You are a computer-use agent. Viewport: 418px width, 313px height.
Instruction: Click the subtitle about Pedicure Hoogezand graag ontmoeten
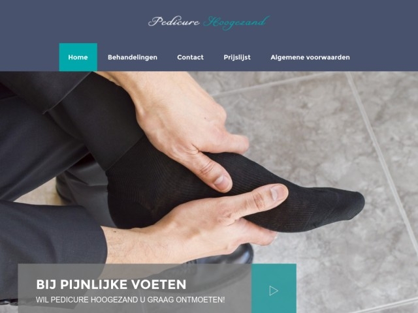point(131,300)
